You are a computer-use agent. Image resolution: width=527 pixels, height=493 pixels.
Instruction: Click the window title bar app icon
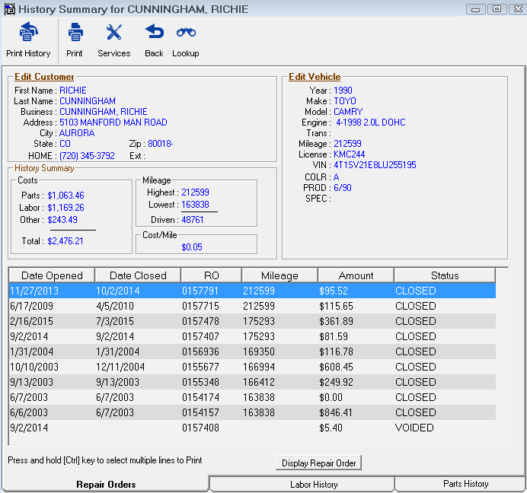pos(9,9)
